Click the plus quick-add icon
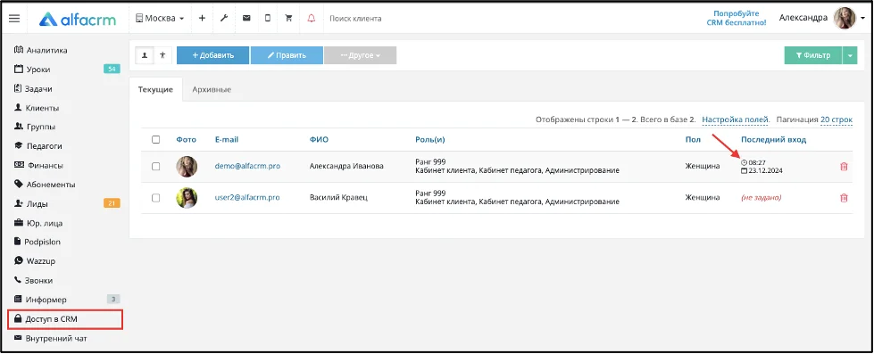This screenshot has width=874, height=354. coord(202,19)
